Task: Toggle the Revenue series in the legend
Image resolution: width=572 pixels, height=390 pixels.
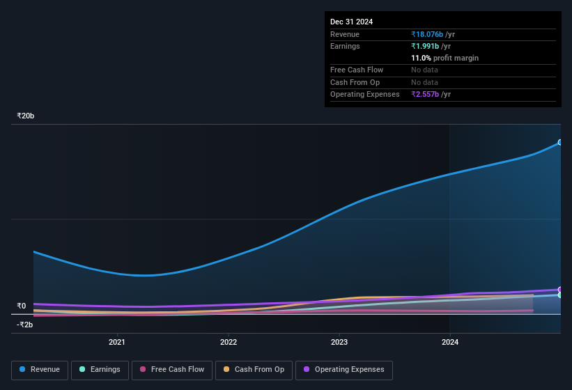Action: 40,370
